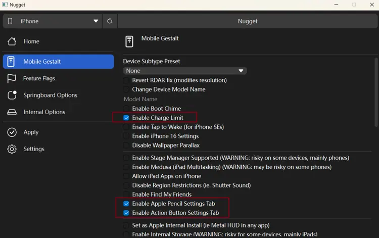
Task: Switch to the Feature Flags tab
Action: [x=39, y=79]
